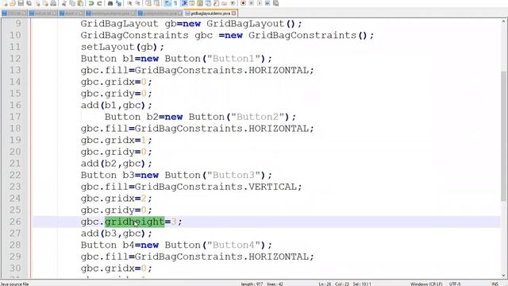Viewport: 508px width, 286px height.
Task: Click the down arrow of the vertical scrollbar
Action: click(x=504, y=276)
